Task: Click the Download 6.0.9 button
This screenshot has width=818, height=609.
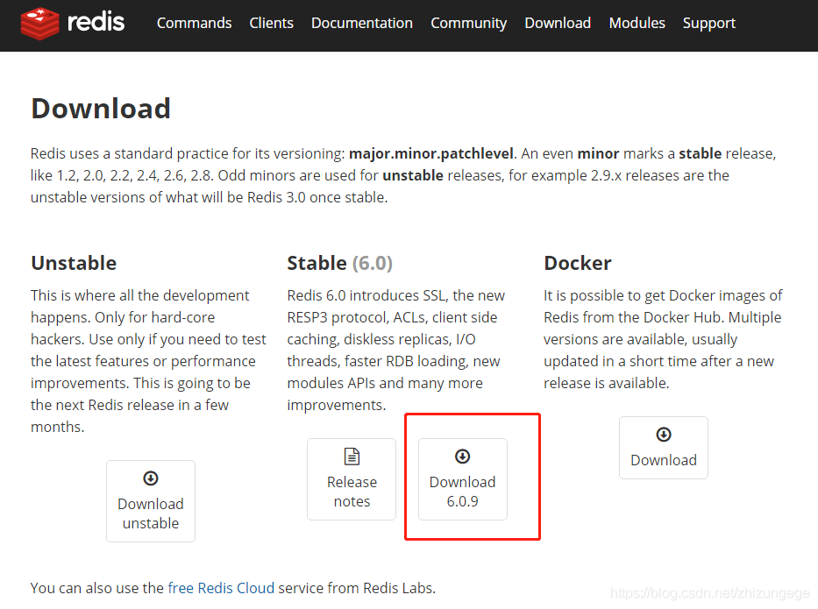Action: (x=463, y=479)
